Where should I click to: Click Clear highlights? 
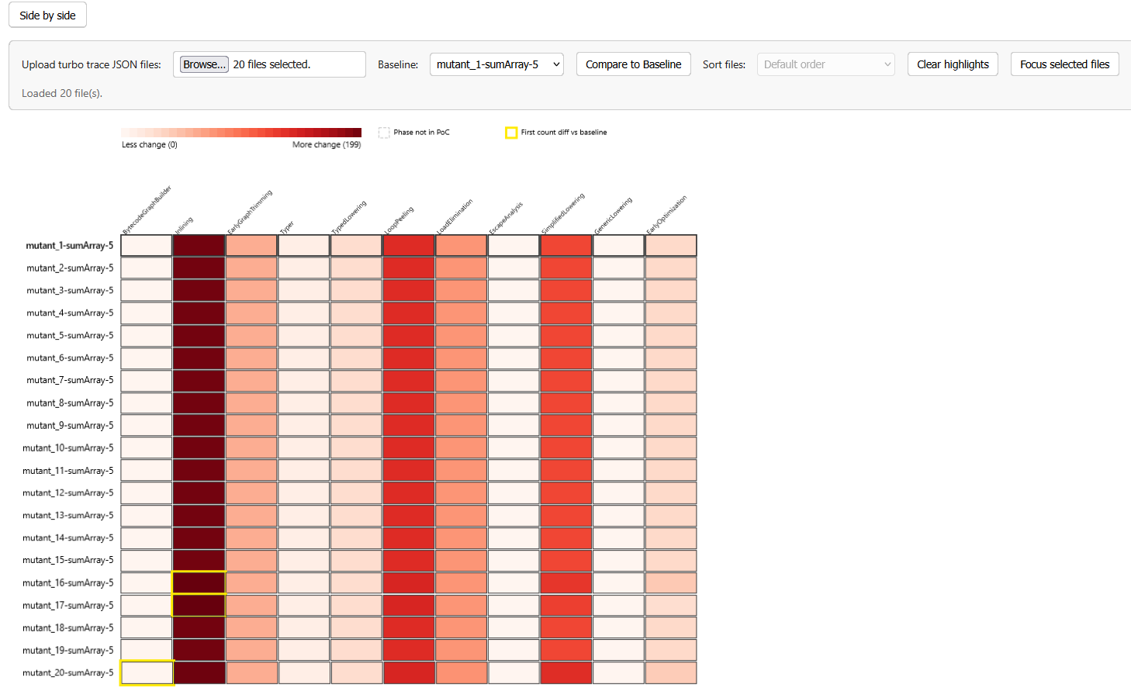(953, 64)
